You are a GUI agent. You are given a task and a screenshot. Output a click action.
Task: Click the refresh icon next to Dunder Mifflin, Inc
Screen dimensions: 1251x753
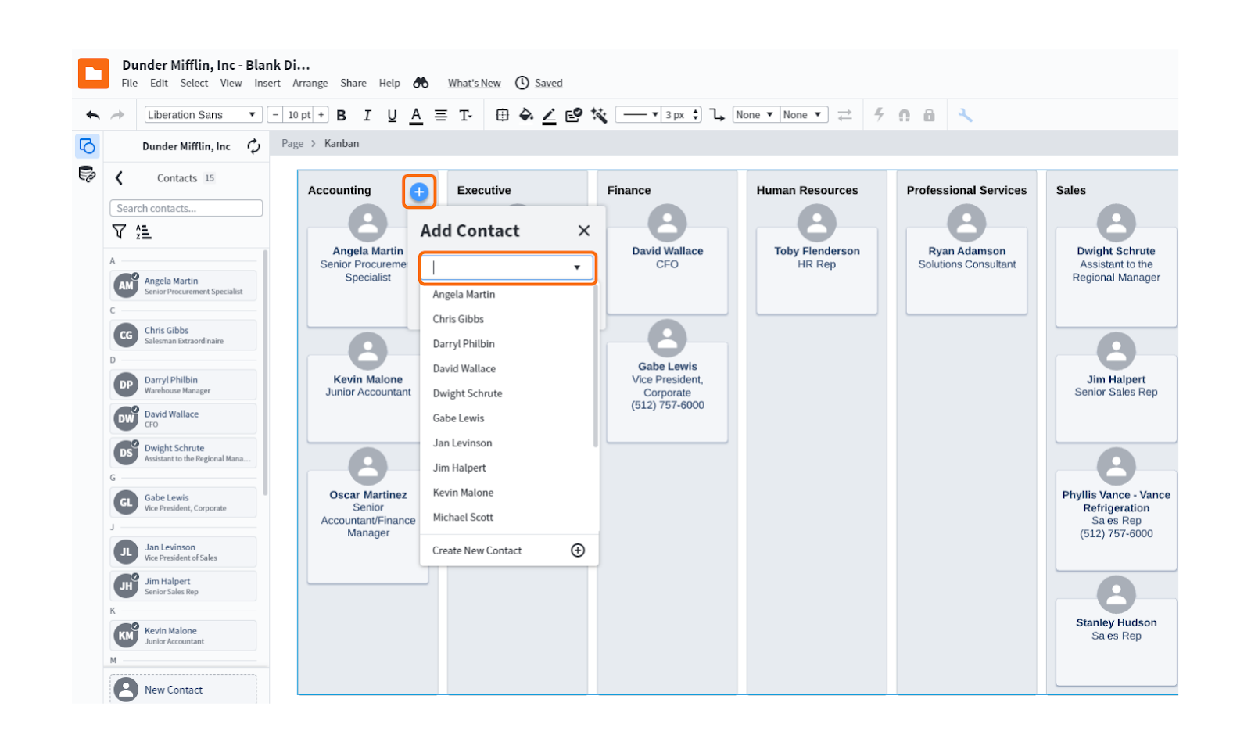click(x=253, y=145)
